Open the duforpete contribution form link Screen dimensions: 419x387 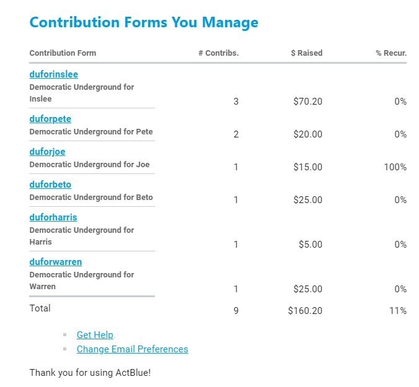click(x=50, y=119)
